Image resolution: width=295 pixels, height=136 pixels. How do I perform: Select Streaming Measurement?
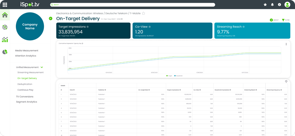31,72
